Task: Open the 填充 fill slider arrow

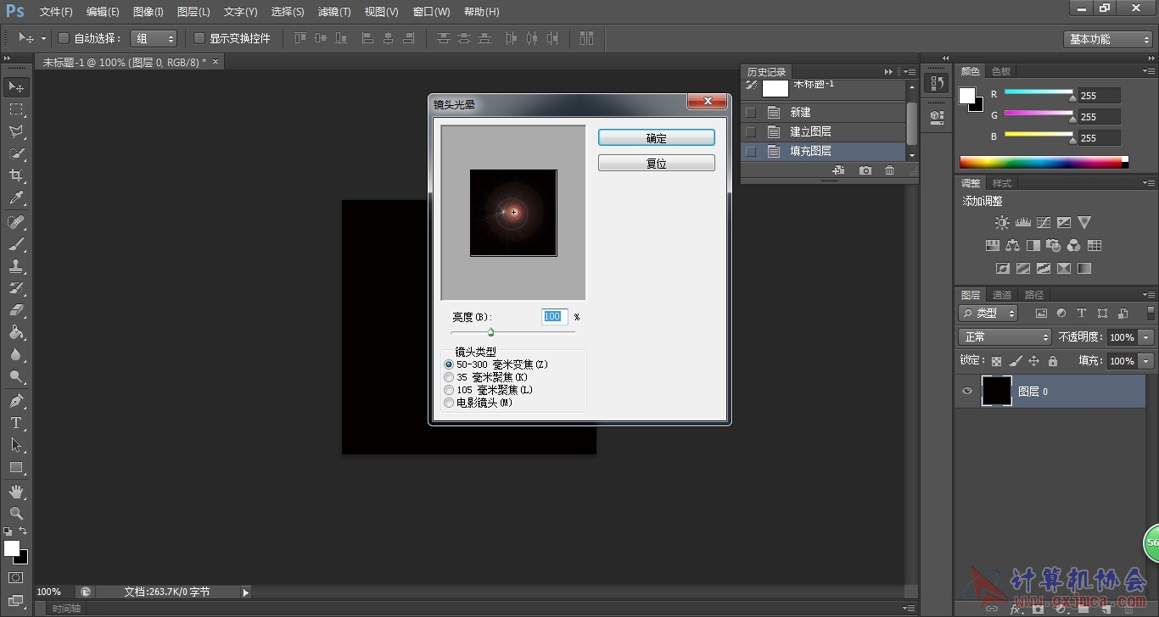Action: tap(1146, 360)
